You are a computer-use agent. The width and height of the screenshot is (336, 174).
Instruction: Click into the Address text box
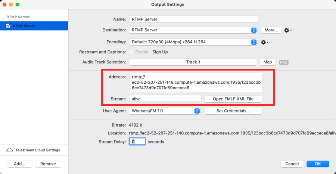(x=196, y=83)
